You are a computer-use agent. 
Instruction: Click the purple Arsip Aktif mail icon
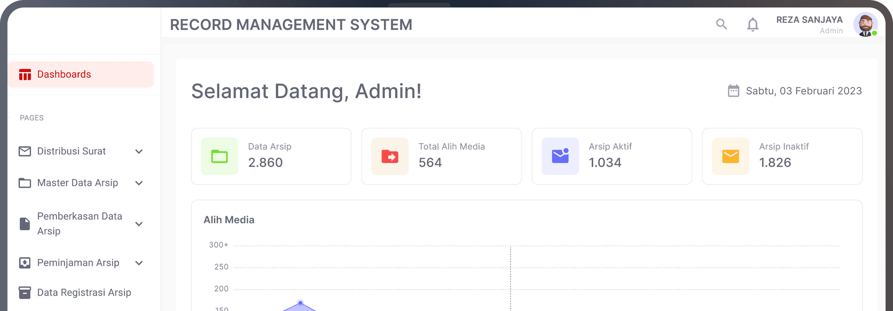(x=560, y=156)
